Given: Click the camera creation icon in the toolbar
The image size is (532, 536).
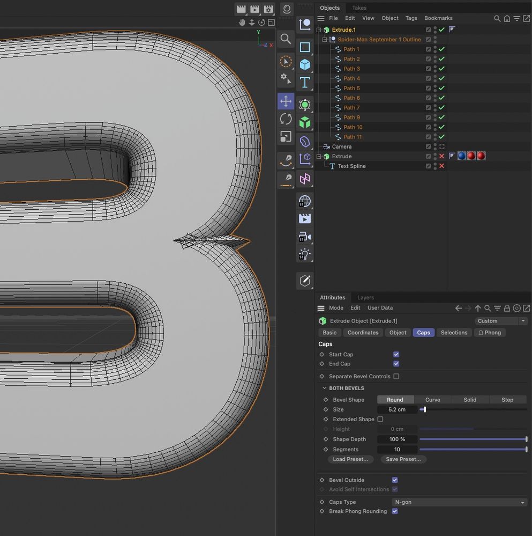Looking at the screenshot, I should (305, 237).
